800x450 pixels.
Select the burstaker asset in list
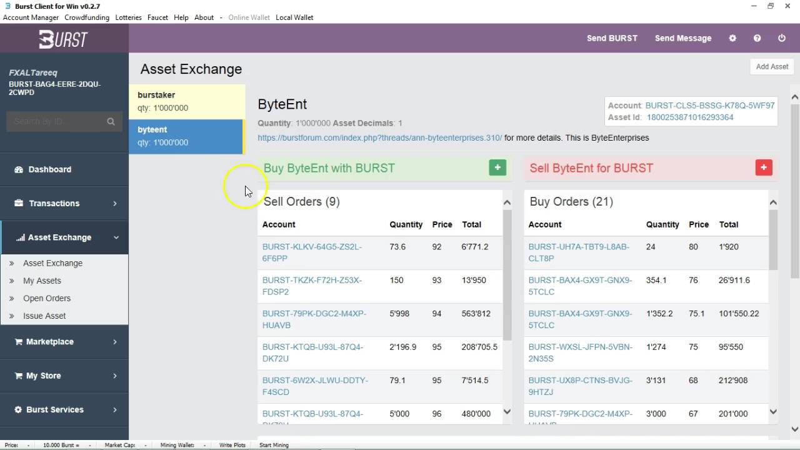tap(186, 101)
